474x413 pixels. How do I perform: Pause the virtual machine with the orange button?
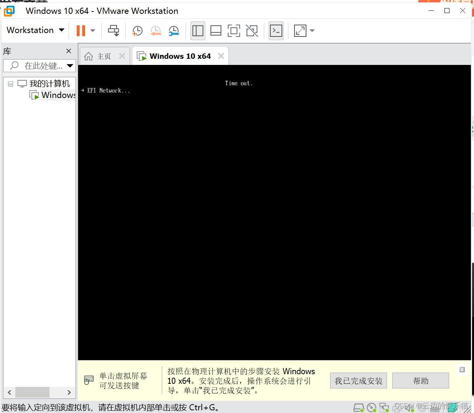pyautogui.click(x=81, y=30)
